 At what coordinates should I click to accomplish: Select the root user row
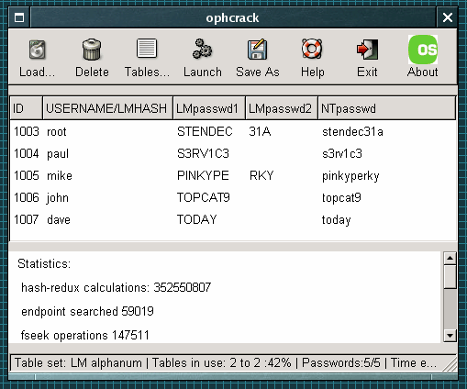click(x=233, y=131)
